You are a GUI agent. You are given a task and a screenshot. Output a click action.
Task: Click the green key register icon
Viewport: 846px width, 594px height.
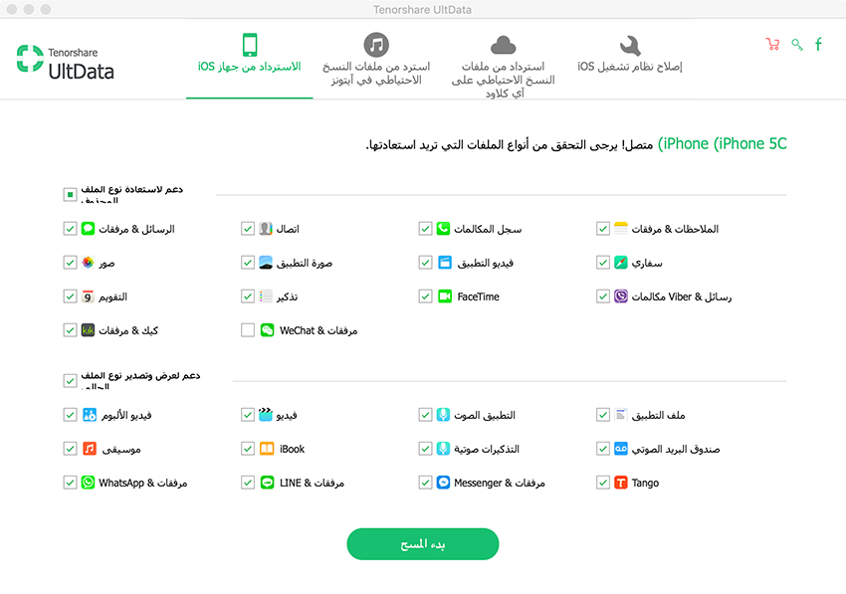point(797,44)
